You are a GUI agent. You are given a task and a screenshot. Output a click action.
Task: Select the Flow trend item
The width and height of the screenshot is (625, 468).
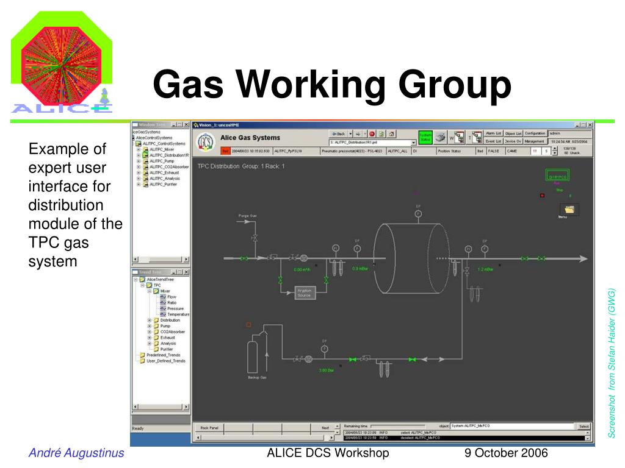[172, 297]
